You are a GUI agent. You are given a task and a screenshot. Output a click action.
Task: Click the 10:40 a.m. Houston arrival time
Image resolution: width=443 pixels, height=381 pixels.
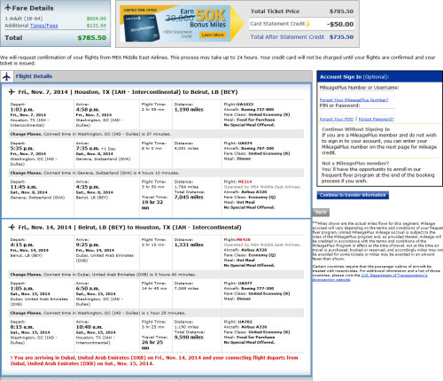point(89,327)
